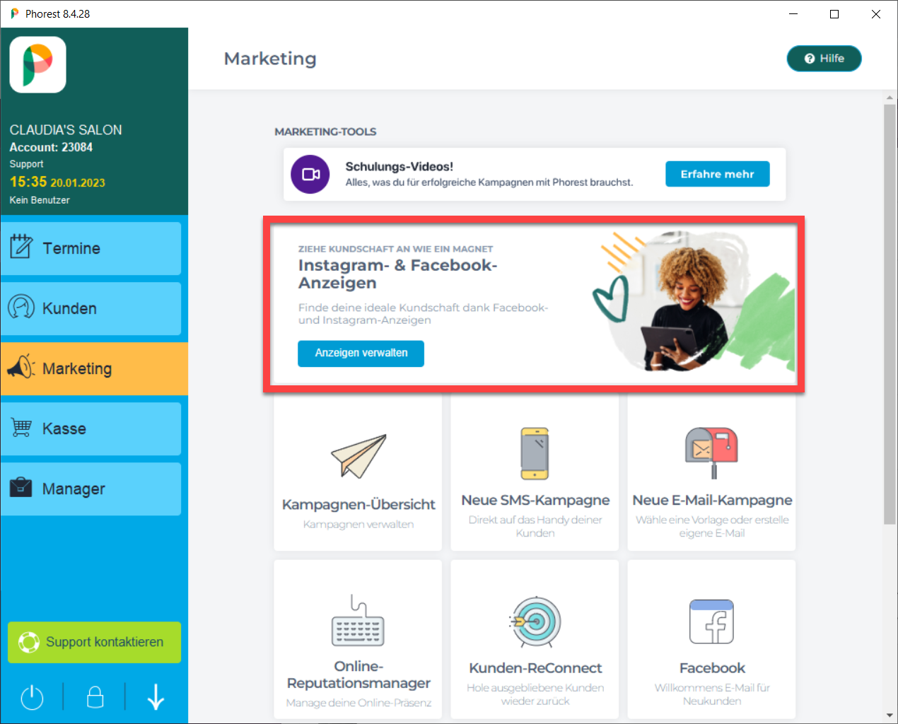The image size is (898, 724).
Task: Click the MARKETING-TOOLS section label
Action: pos(325,132)
